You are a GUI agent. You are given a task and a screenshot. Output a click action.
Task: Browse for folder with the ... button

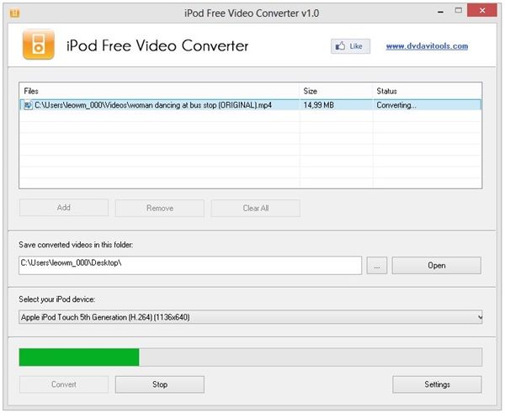(377, 266)
